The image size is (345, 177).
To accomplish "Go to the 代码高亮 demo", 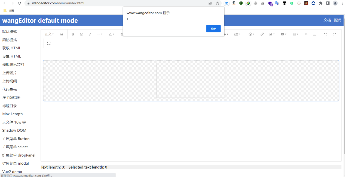I will 10,89.
